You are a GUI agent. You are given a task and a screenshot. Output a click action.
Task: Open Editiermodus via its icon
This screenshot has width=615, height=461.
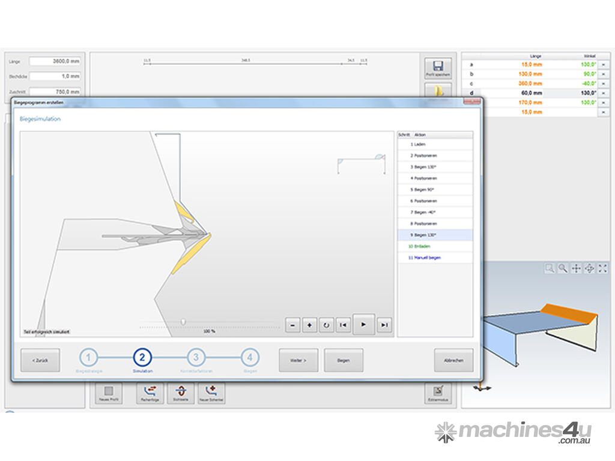coord(438,392)
